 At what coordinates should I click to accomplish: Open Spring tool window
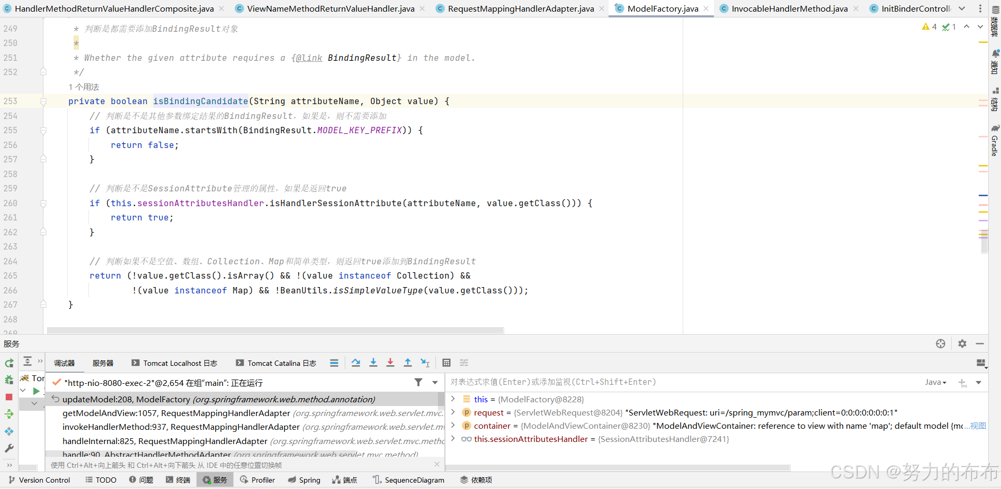(304, 480)
